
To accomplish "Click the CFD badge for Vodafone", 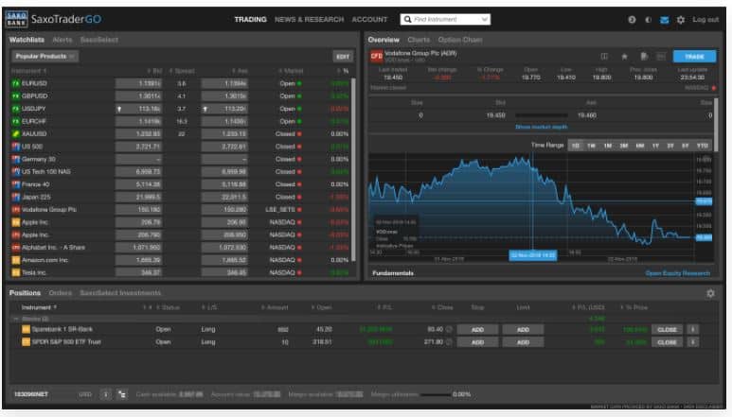I will point(376,57).
